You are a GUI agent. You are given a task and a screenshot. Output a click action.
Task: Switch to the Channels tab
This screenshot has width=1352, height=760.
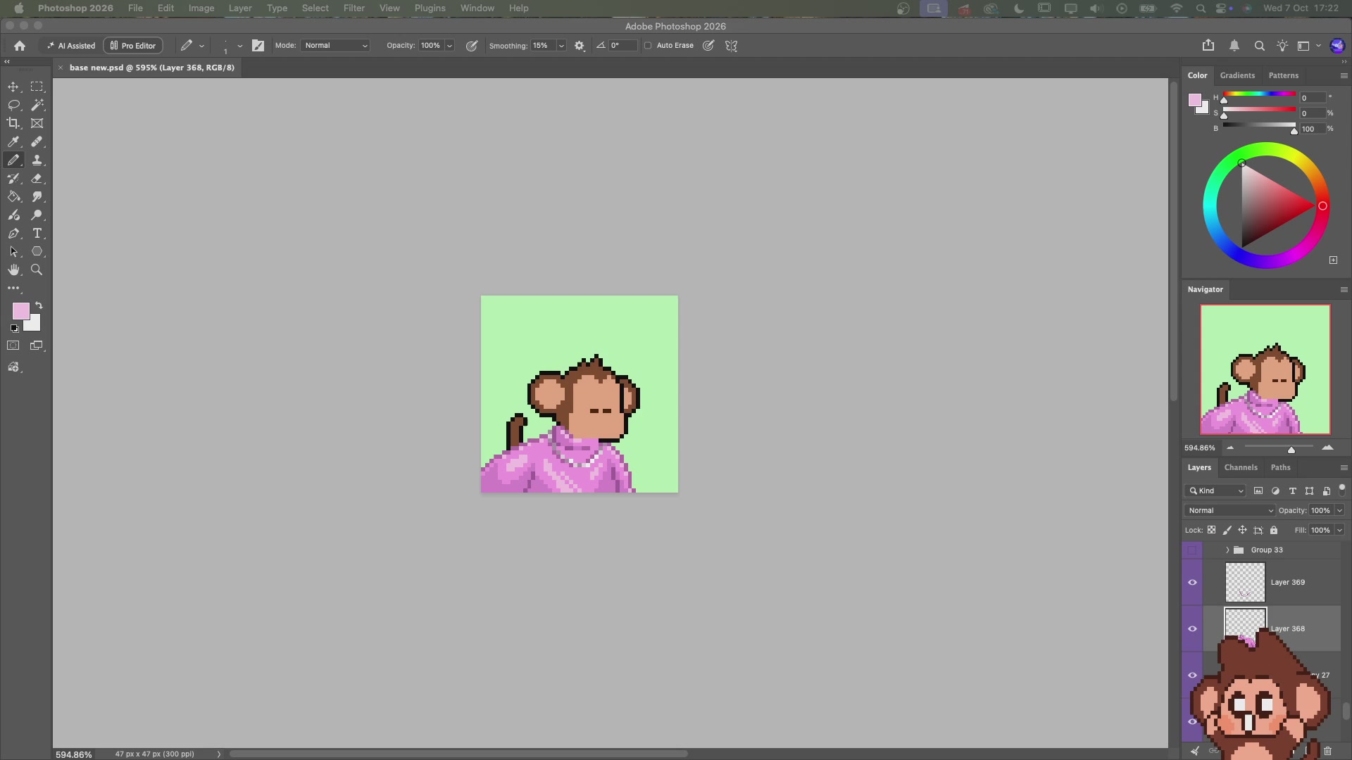pyautogui.click(x=1240, y=467)
